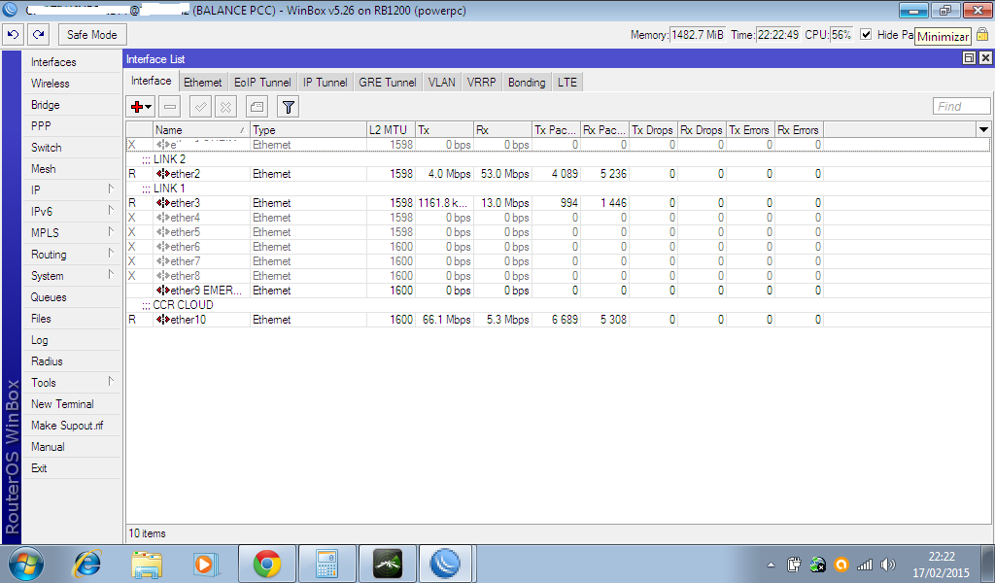The height and width of the screenshot is (583, 995).
Task: Open Wireless in the sidebar
Action: click(72, 84)
